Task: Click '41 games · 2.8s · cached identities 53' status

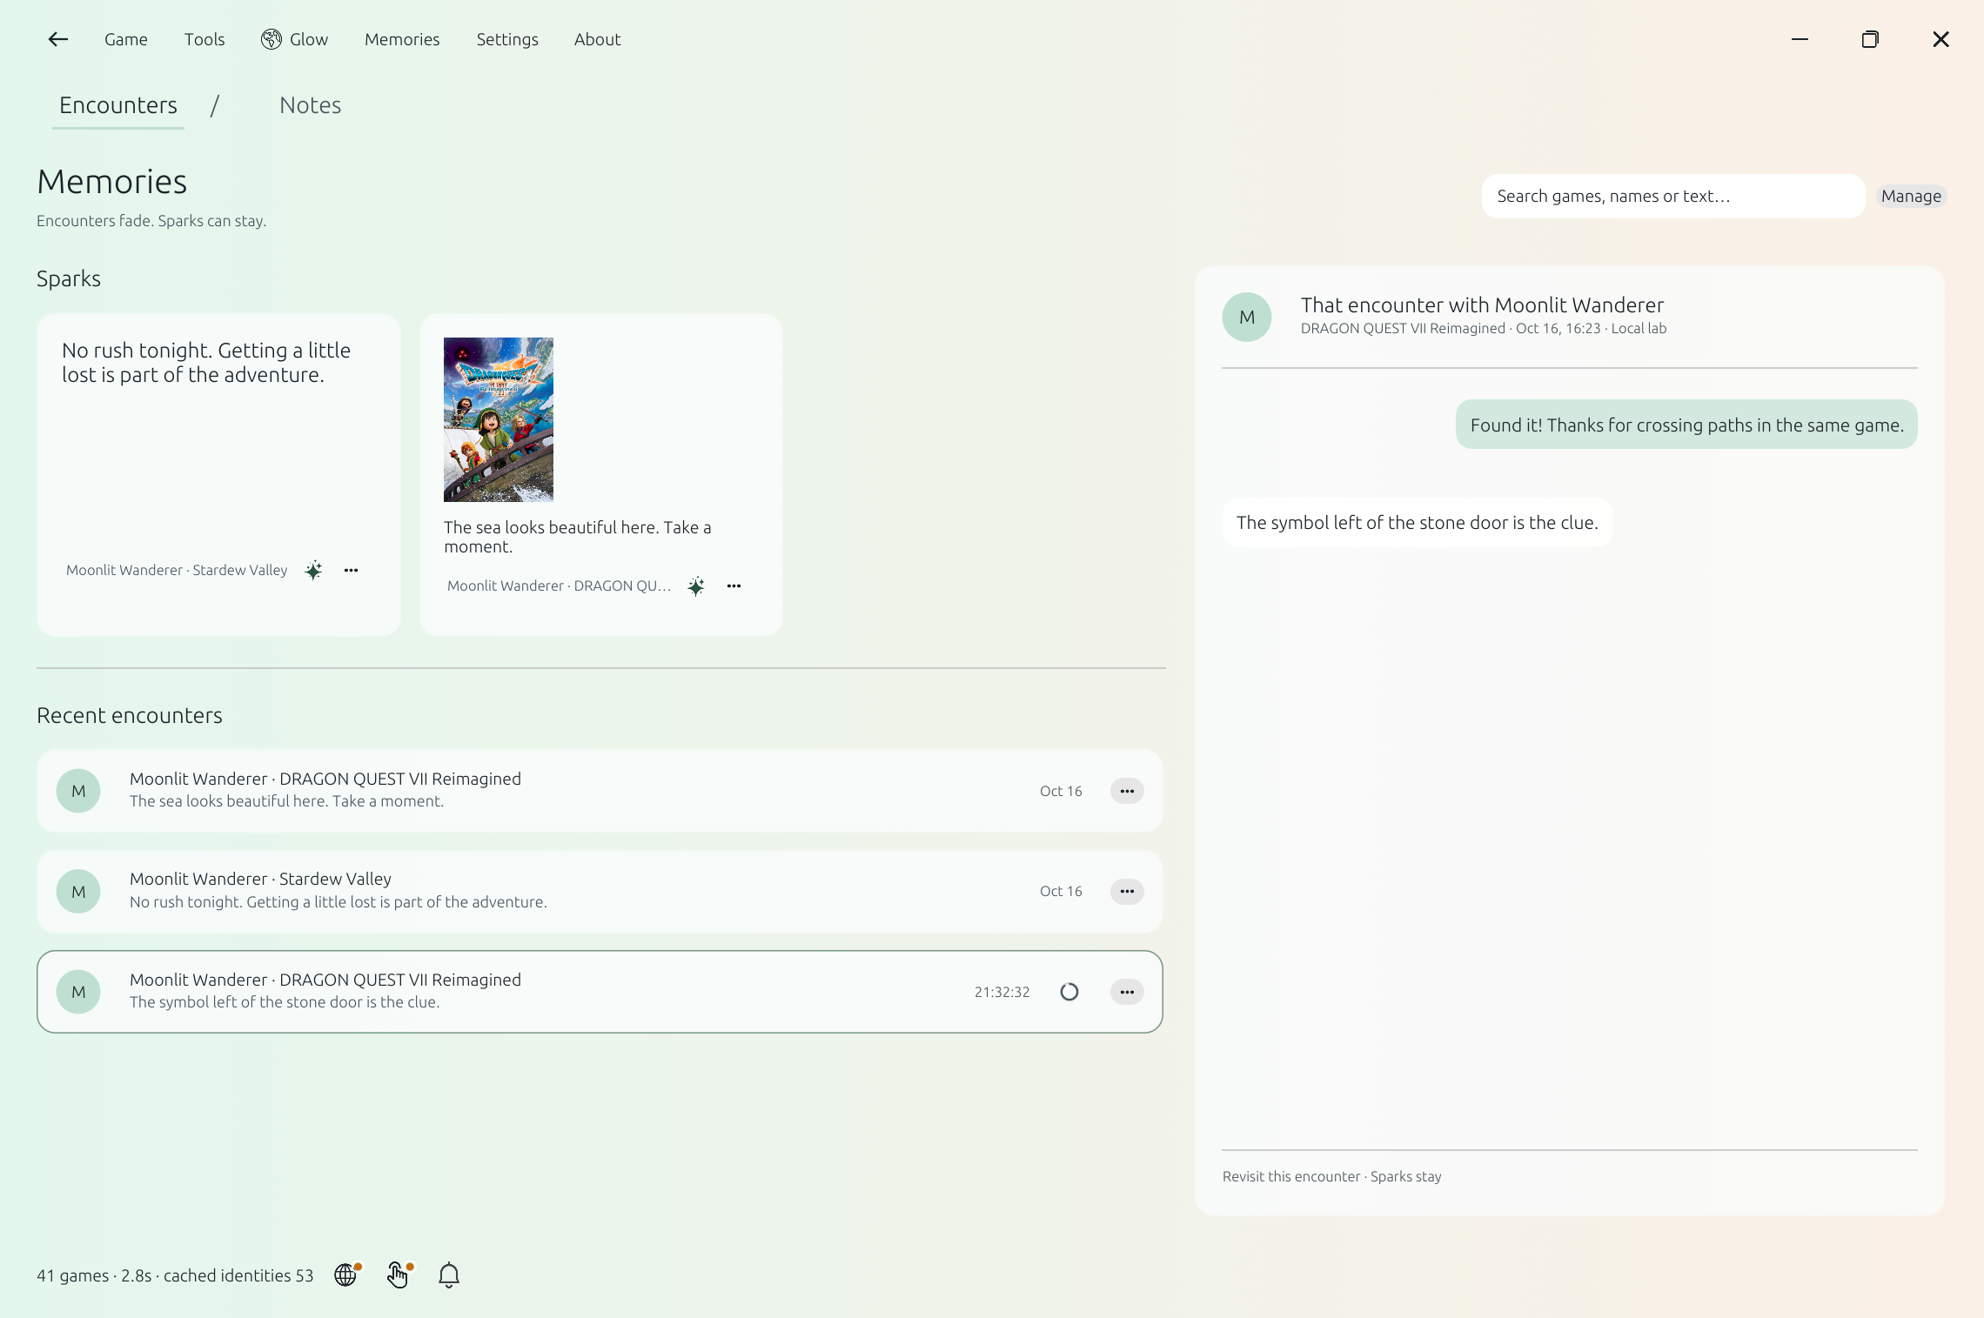Action: coord(175,1275)
